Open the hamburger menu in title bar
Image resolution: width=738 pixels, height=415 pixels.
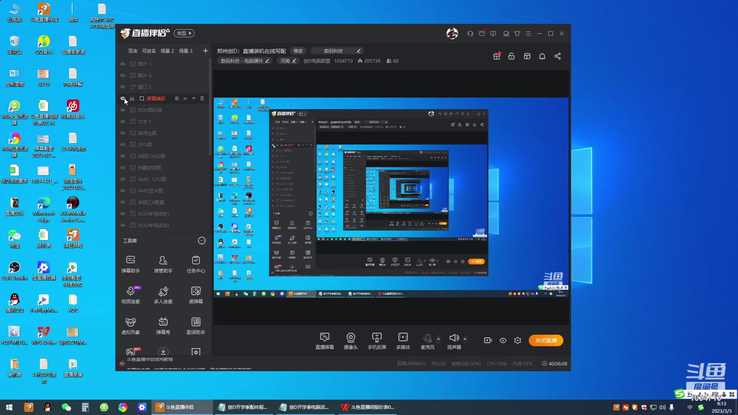(529, 34)
